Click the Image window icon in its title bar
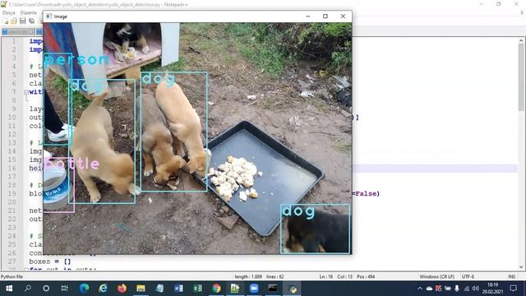Viewport: 526px width, 296px height. (49, 16)
